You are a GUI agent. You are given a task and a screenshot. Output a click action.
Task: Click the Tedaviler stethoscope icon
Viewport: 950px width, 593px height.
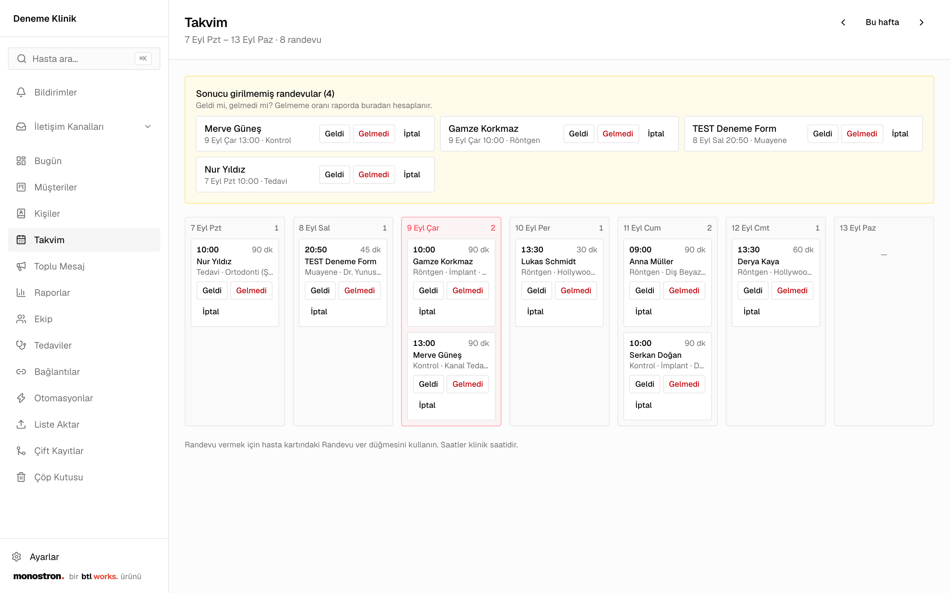[x=21, y=345]
